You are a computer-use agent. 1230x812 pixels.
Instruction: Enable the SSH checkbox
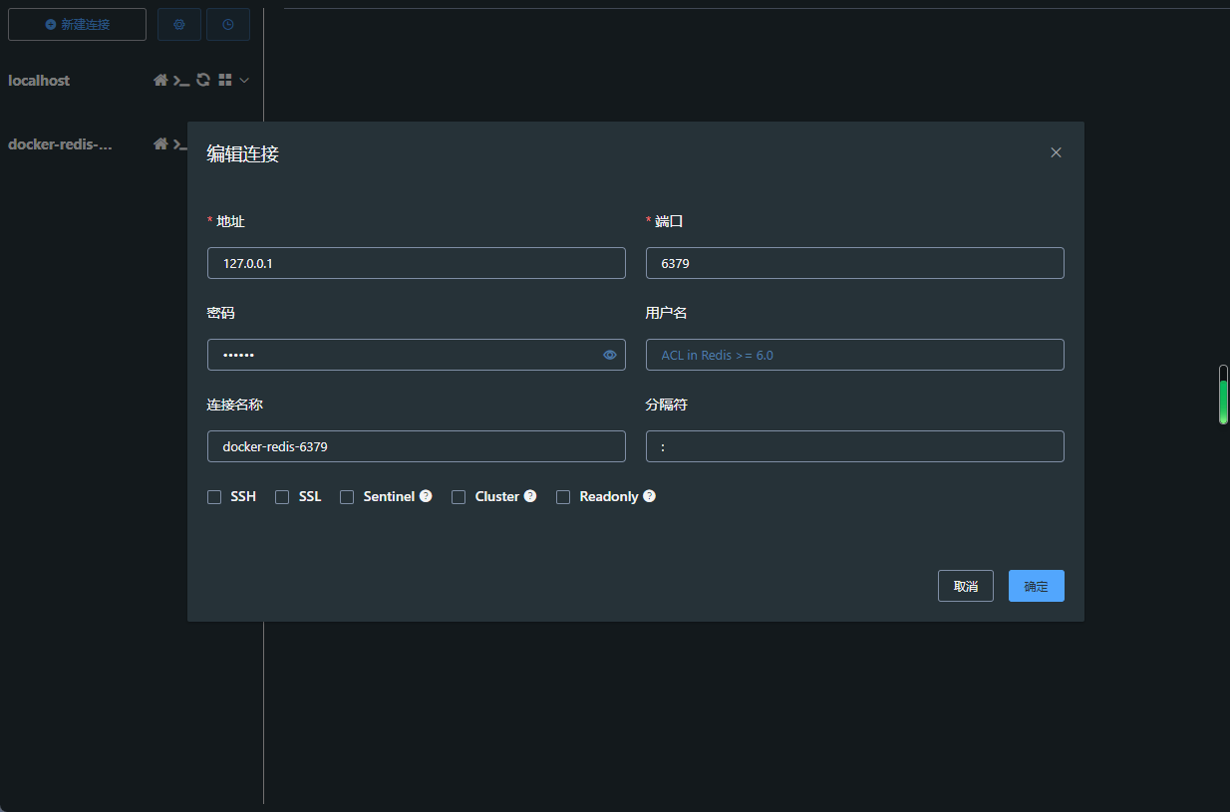(214, 497)
